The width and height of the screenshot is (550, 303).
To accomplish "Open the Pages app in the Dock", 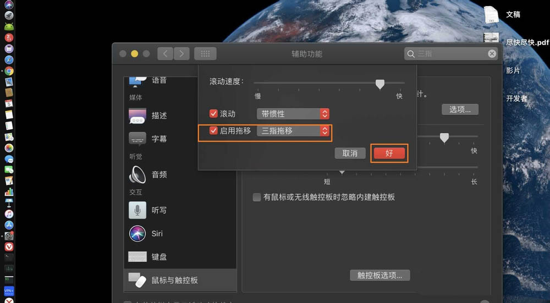I will [x=9, y=180].
